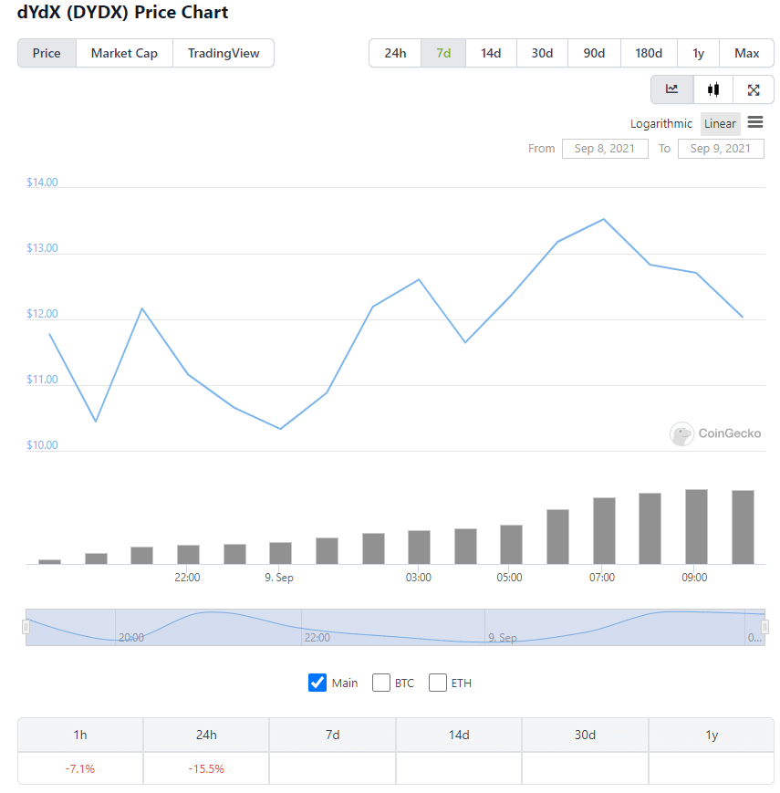Click the tallest volume bar at 09:00
This screenshot has width=780, height=793.
point(696,527)
